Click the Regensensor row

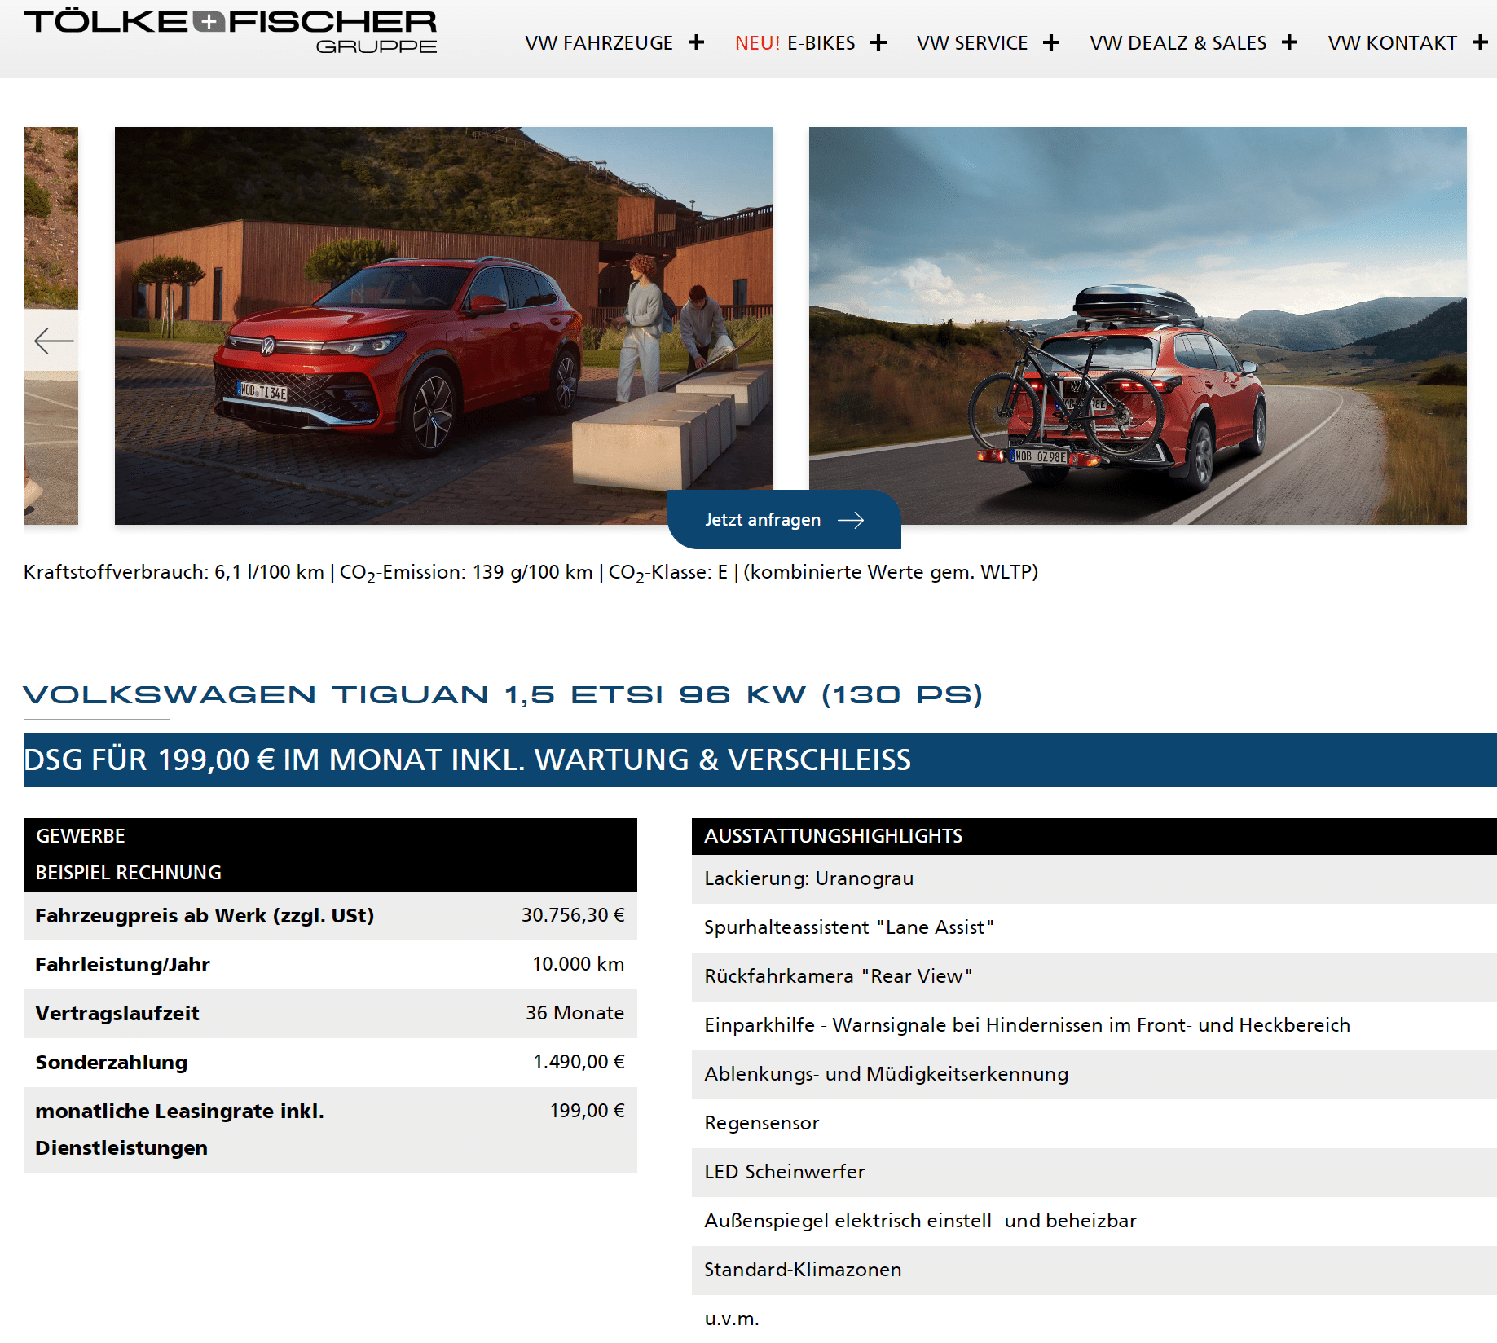(1094, 1123)
